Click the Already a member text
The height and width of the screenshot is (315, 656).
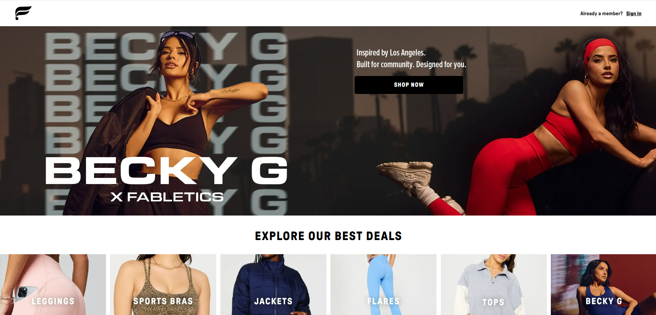tap(601, 13)
